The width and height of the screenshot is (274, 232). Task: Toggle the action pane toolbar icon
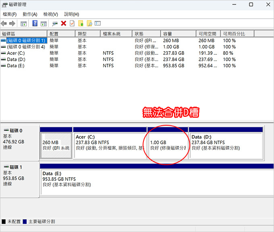44,24
